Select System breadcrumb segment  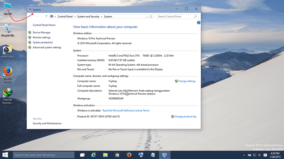point(108,17)
